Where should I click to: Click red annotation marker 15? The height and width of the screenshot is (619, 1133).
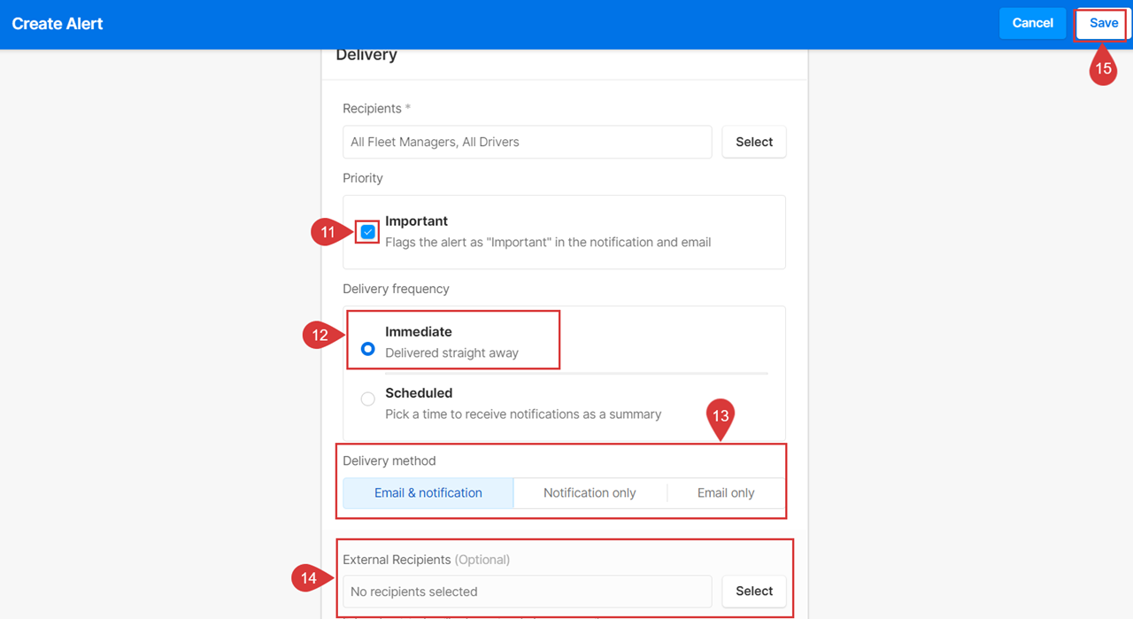click(1102, 67)
